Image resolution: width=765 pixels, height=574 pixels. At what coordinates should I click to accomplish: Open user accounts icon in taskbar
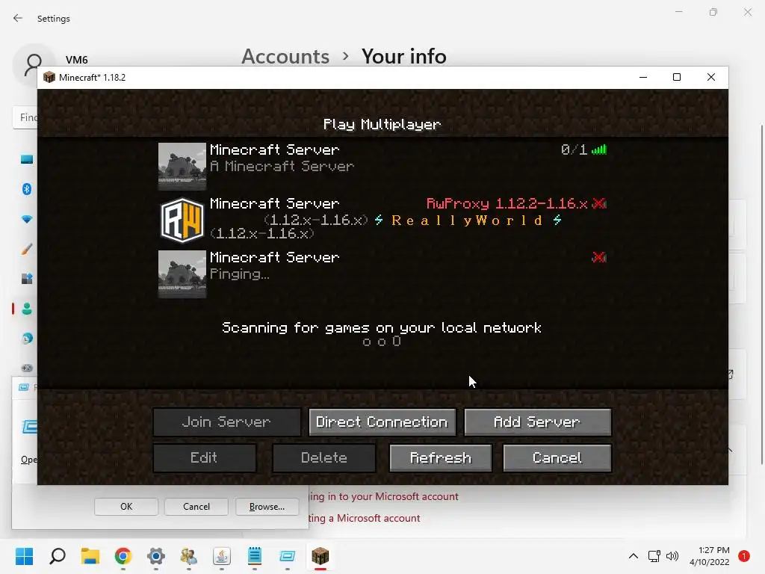click(x=189, y=556)
